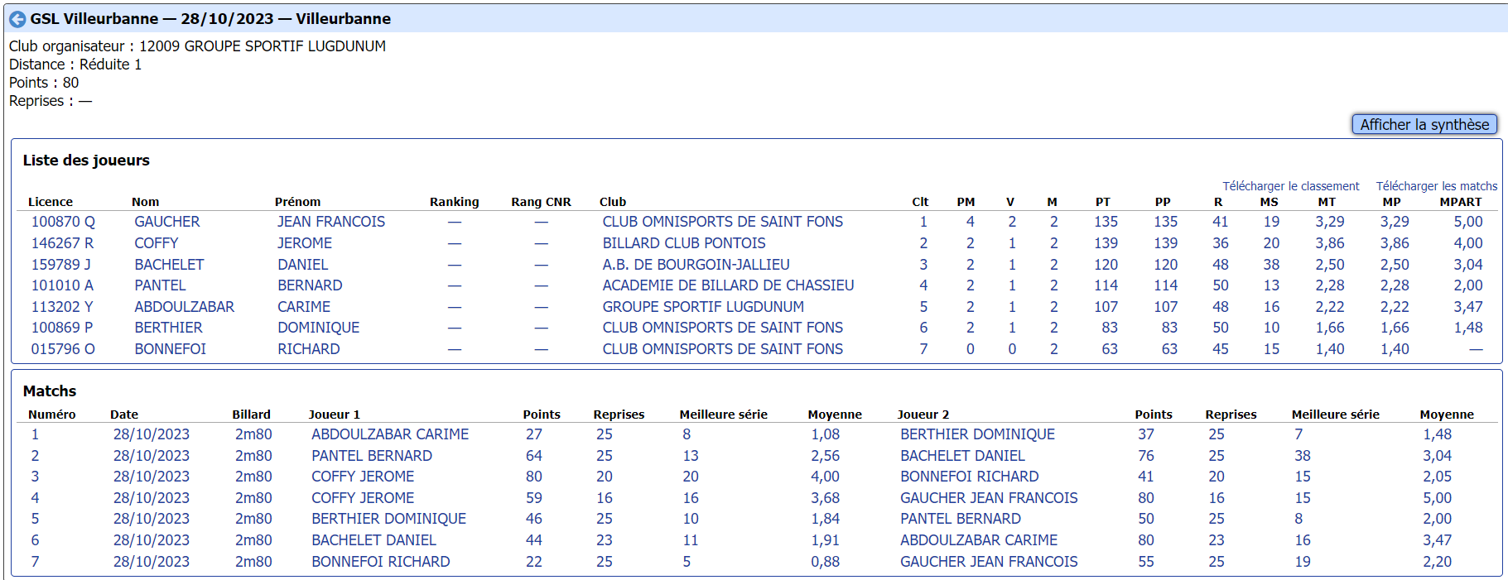Screen dimensions: 1508x580
Task: Click the back arrow icon beside GSL Villeurbanne
Action: (17, 19)
